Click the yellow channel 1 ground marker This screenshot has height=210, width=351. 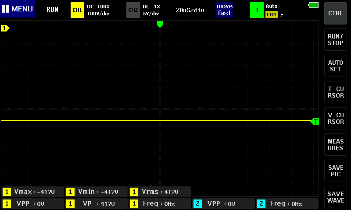point(5,28)
